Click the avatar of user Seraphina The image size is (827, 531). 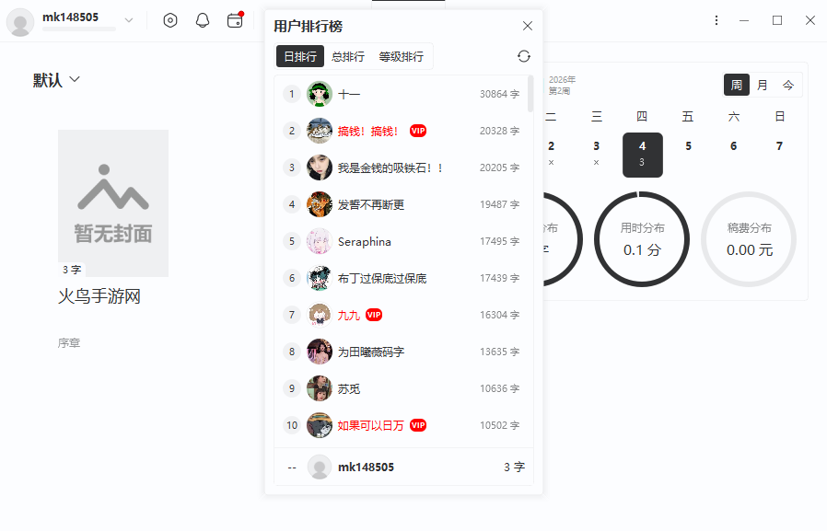(x=320, y=242)
